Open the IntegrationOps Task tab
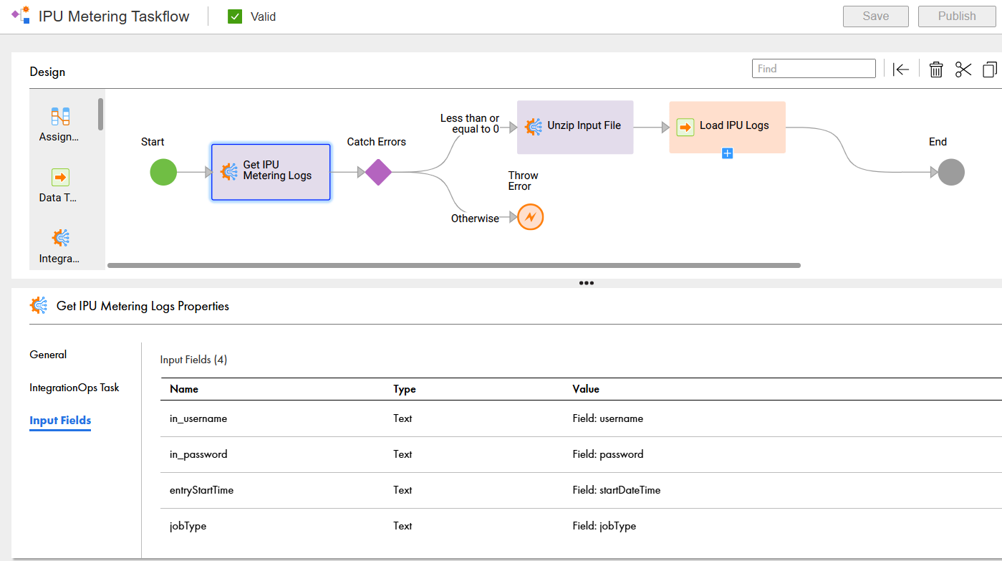 click(x=74, y=388)
